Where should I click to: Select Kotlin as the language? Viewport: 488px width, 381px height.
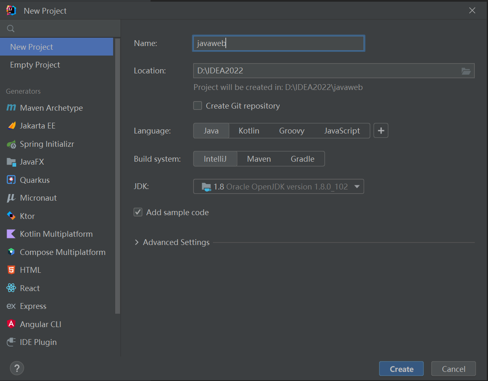[x=249, y=131]
